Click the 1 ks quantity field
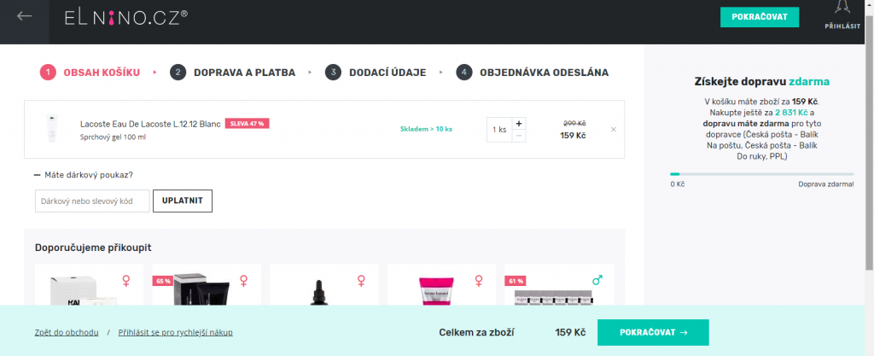This screenshot has height=356, width=874. (x=498, y=129)
